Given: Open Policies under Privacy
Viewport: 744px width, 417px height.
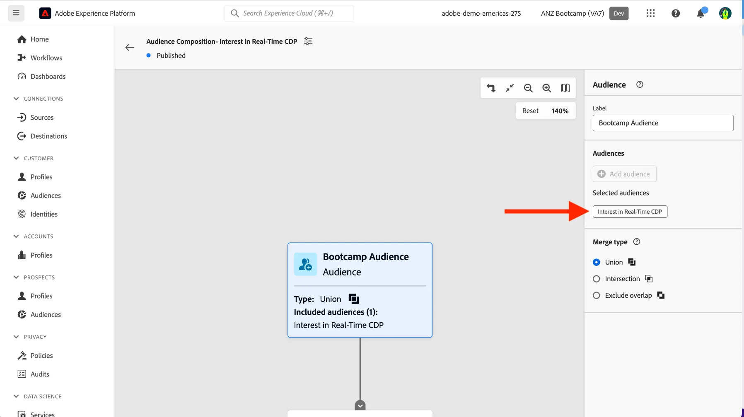Looking at the screenshot, I should click(41, 355).
